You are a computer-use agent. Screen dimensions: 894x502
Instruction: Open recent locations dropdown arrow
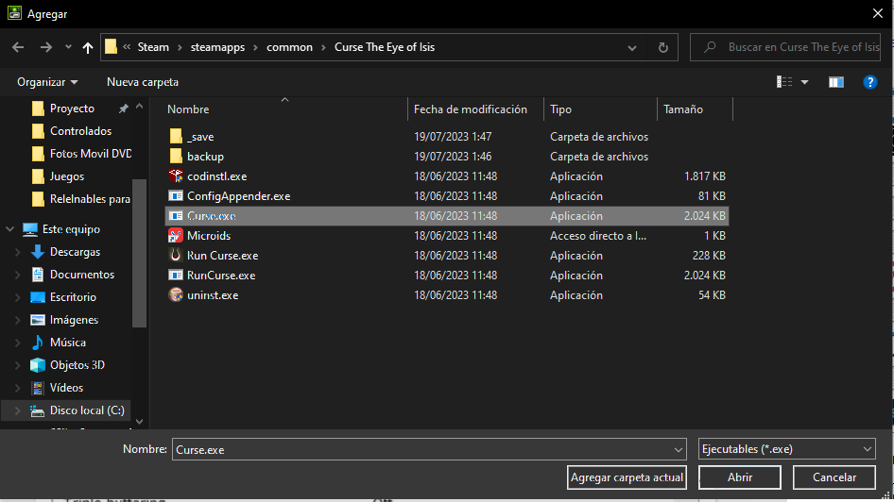tap(68, 47)
